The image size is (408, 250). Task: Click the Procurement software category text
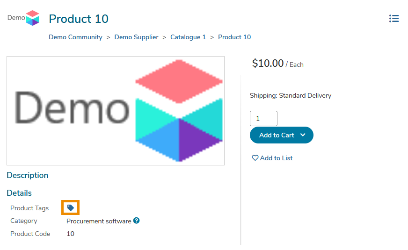pyautogui.click(x=99, y=221)
